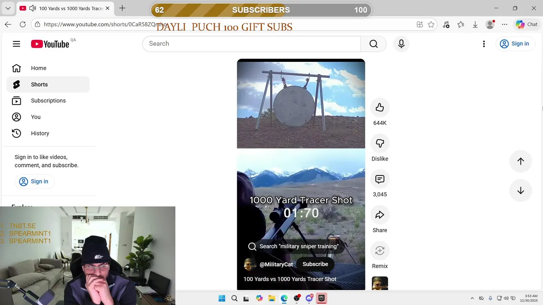Viewport: 543px width, 305px height.
Task: Click the YouTube logo
Action: [50, 44]
